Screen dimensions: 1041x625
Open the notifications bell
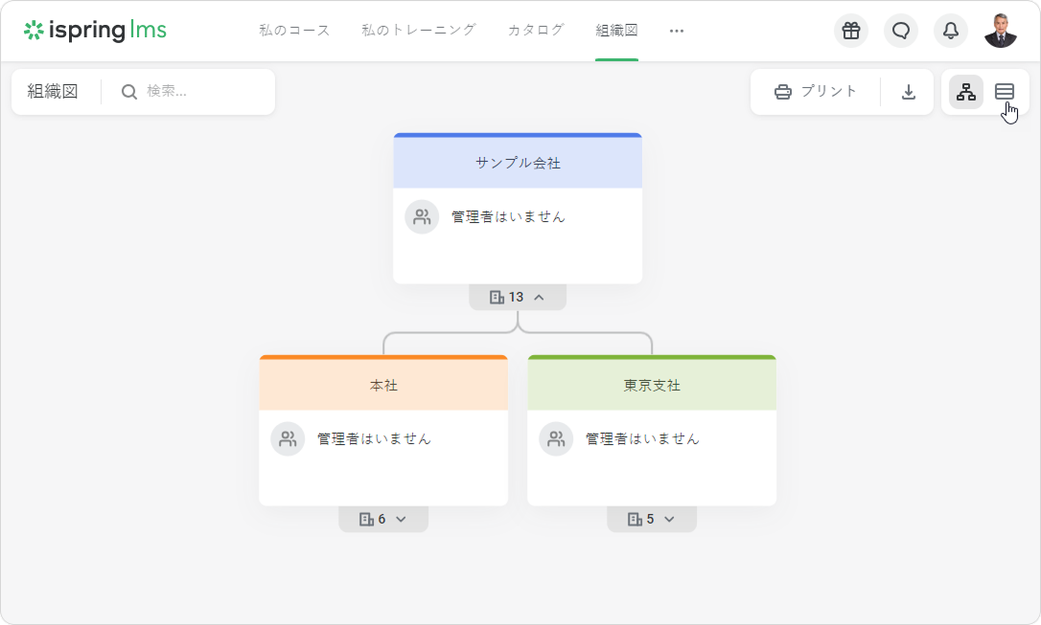[951, 31]
